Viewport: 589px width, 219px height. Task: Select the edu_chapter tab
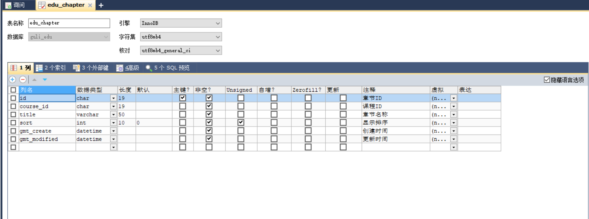pyautogui.click(x=65, y=5)
